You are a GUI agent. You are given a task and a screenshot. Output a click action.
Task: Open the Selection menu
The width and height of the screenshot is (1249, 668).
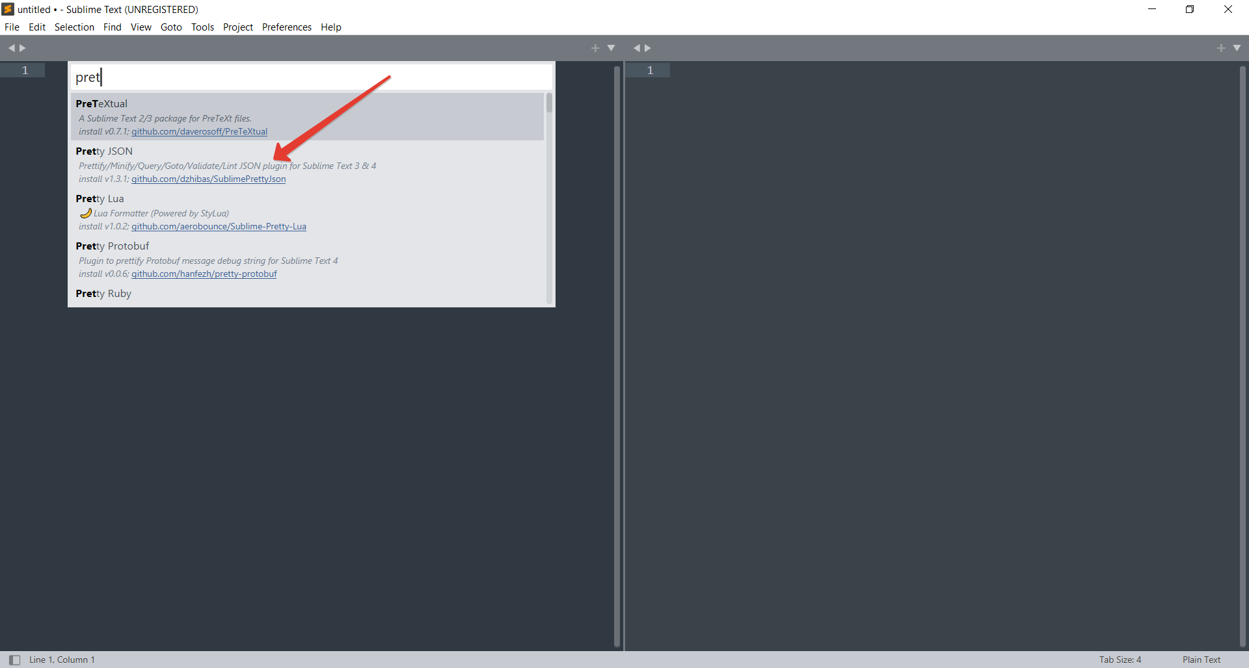74,27
